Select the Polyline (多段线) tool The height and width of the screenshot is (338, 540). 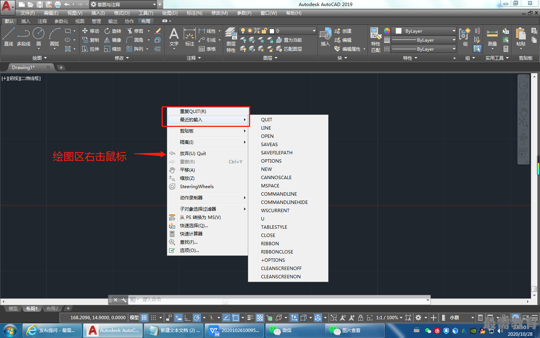pyautogui.click(x=23, y=37)
